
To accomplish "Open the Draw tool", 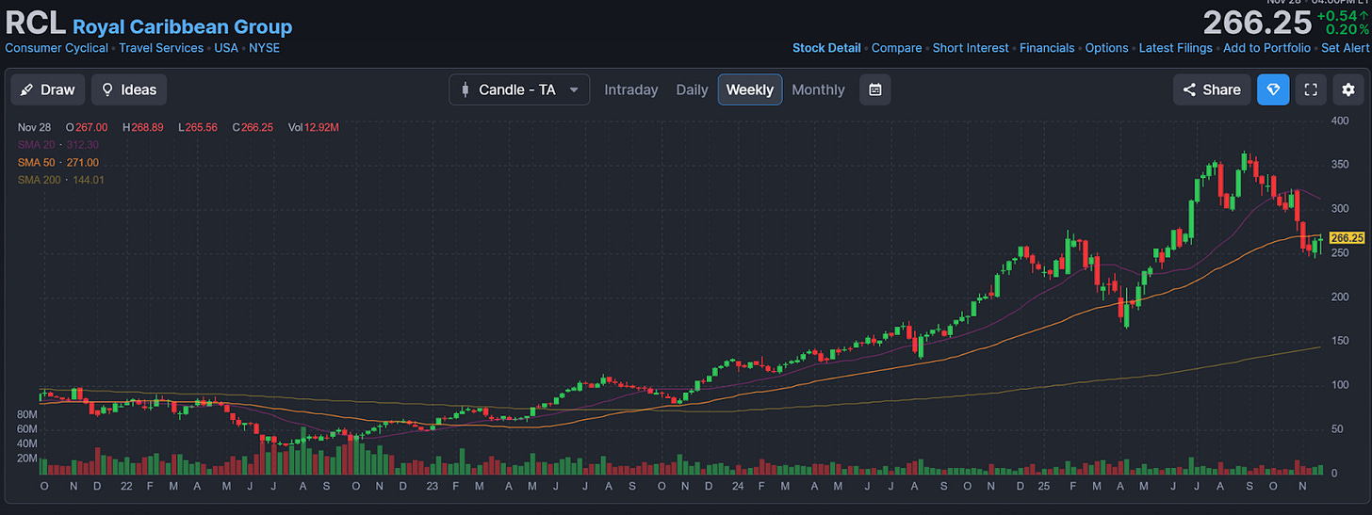I will 48,89.
